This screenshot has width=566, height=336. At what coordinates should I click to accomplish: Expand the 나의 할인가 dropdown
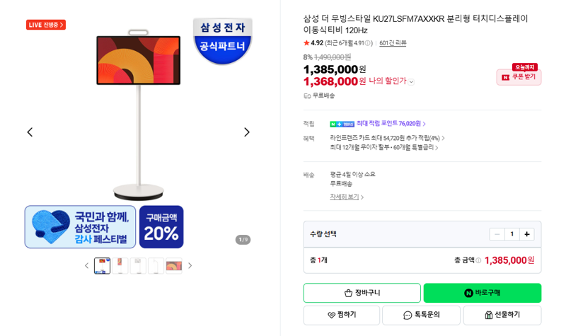(x=411, y=82)
